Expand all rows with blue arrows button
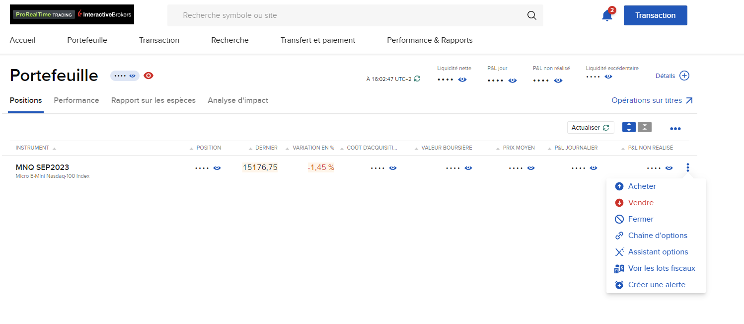This screenshot has width=744, height=324. point(629,127)
